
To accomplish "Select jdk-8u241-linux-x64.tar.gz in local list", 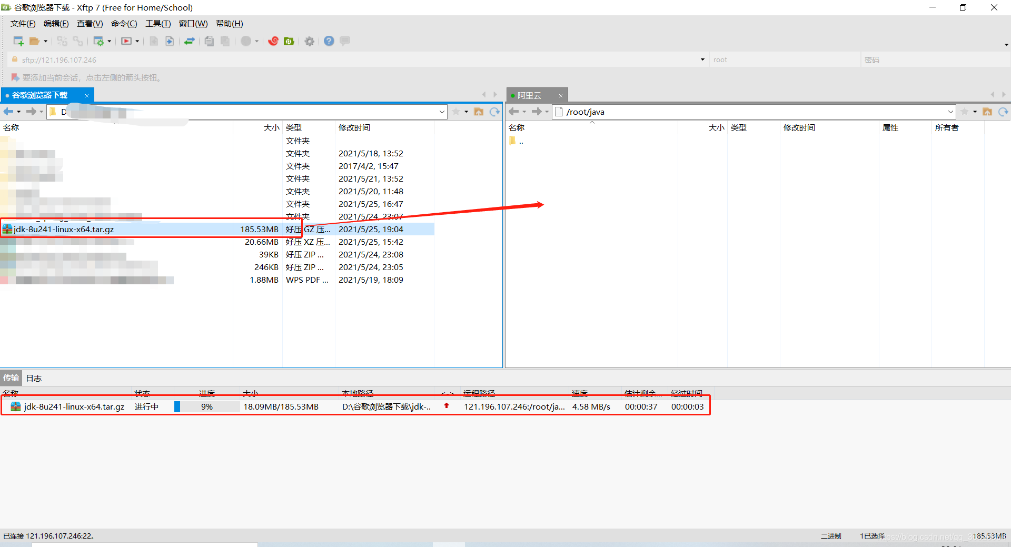I will (217, 230).
